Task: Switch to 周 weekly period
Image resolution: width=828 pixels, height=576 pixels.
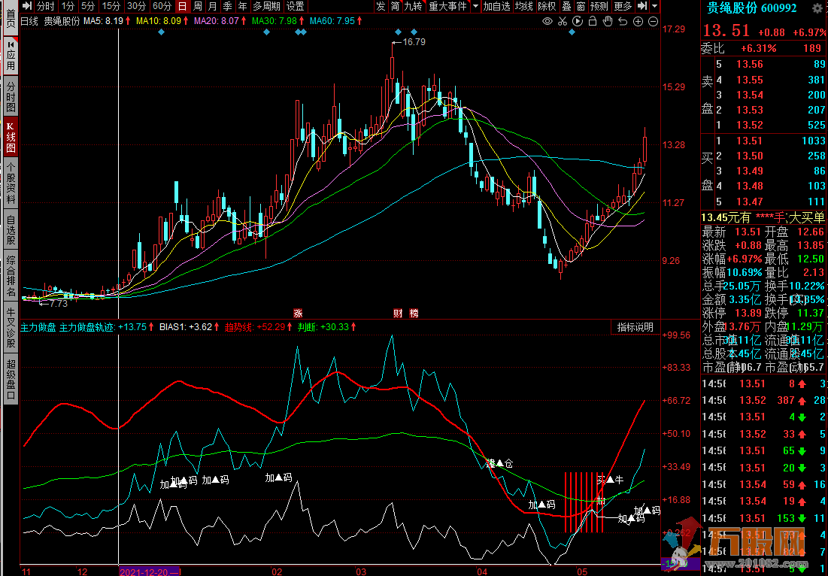Action: 198,6
